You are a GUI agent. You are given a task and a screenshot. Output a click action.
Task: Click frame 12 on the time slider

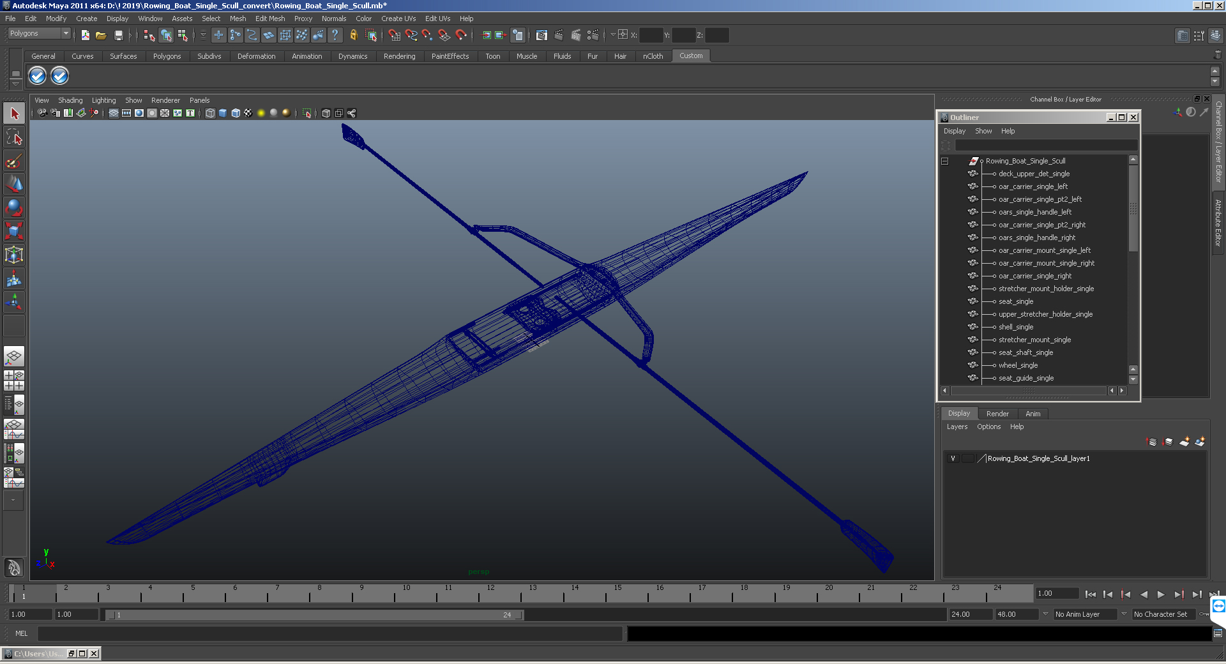pyautogui.click(x=490, y=593)
